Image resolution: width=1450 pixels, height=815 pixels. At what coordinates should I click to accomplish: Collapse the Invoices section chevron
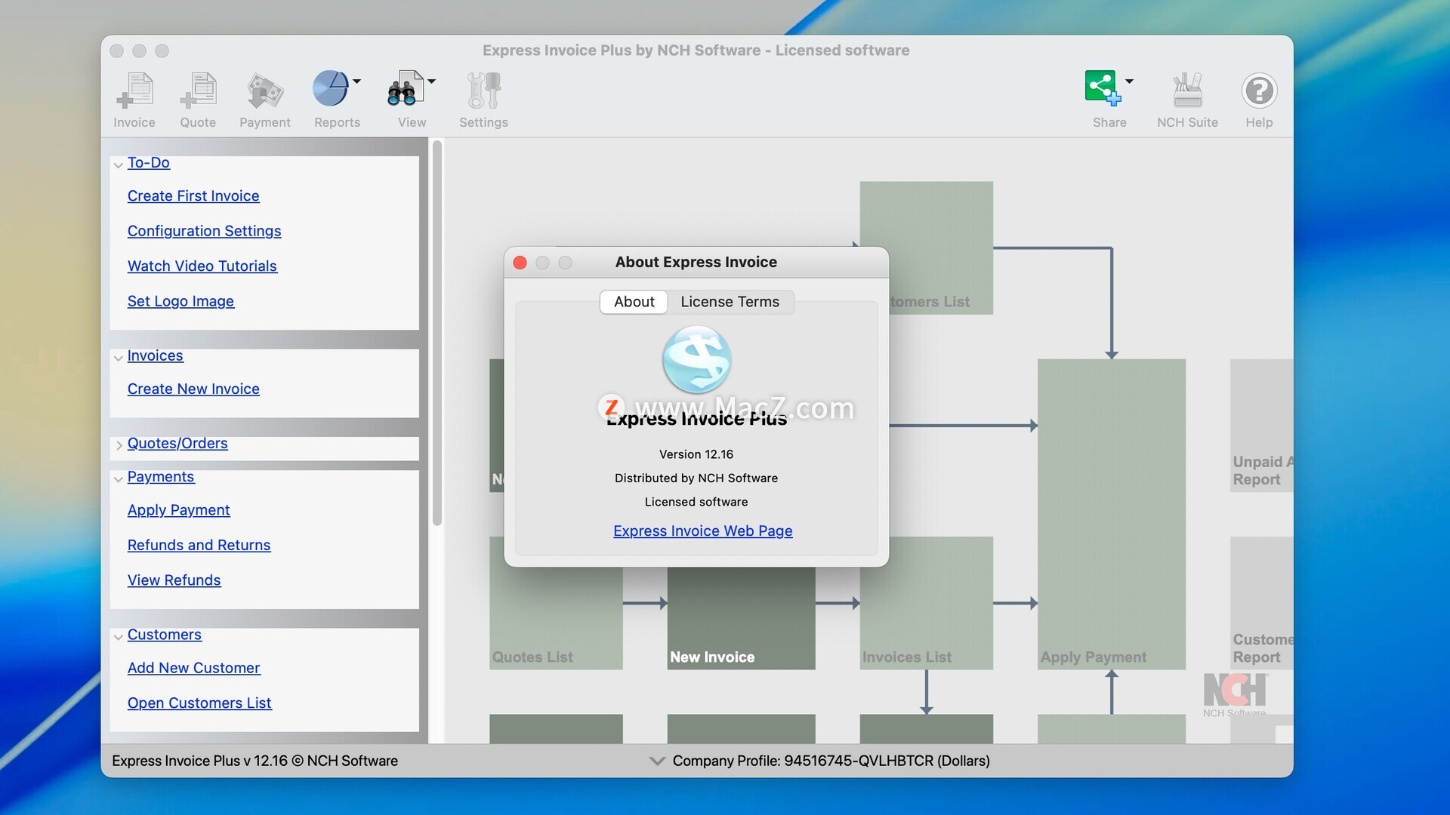pyautogui.click(x=118, y=358)
